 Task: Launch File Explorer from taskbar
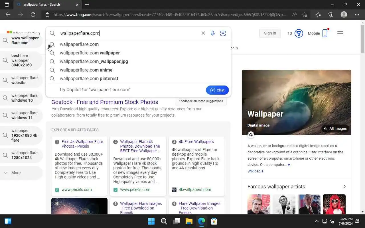[x=189, y=221]
